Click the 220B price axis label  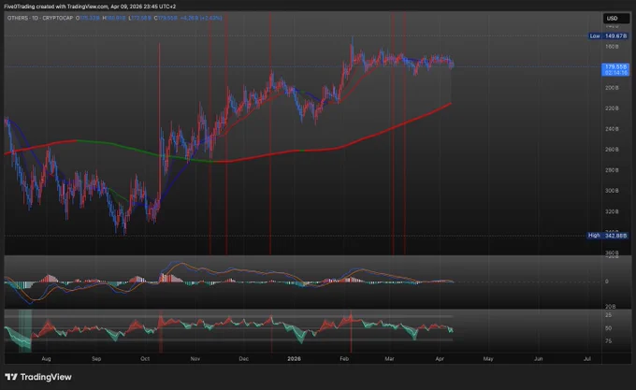pos(612,108)
